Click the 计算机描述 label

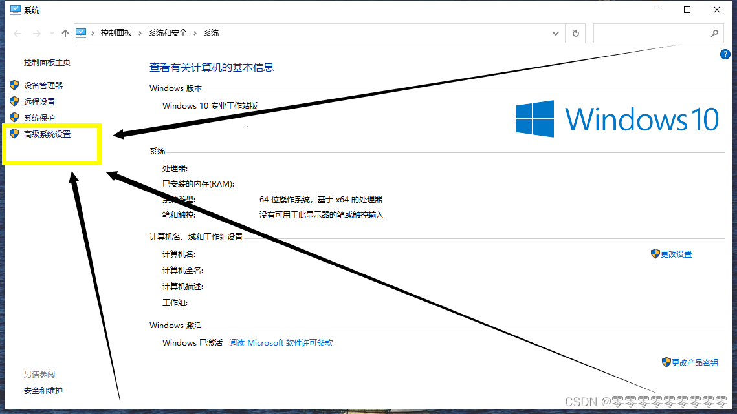coord(183,287)
